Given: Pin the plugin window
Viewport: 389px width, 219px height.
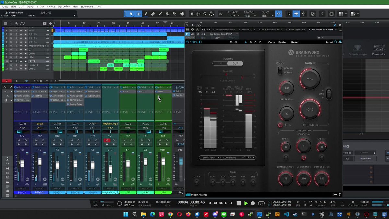Looking at the screenshot, I should 335,25.
